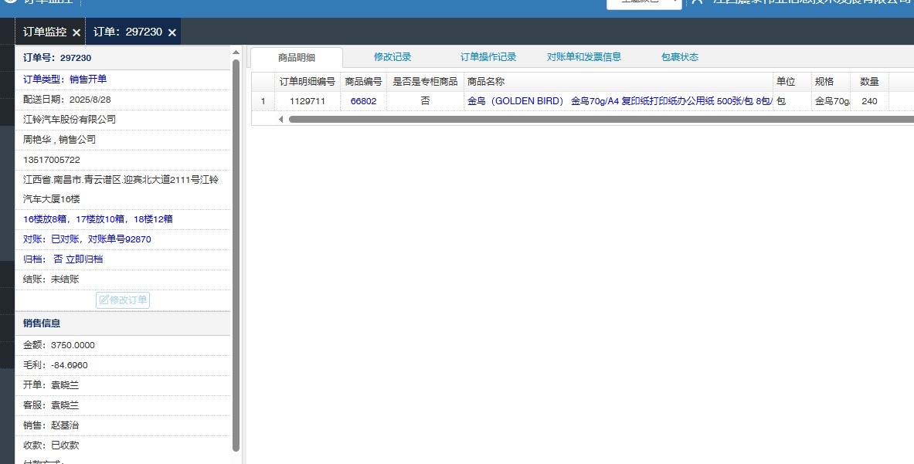The height and width of the screenshot is (464, 914).
Task: Click the scroll-up arrow in the order panel
Action: click(236, 52)
